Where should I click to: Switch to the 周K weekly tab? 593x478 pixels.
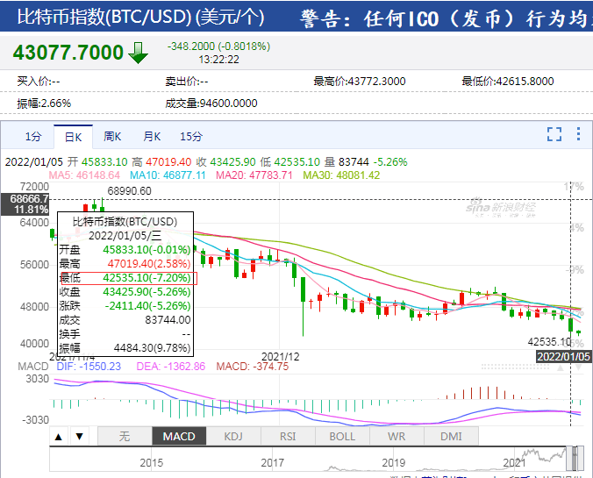[x=112, y=137]
